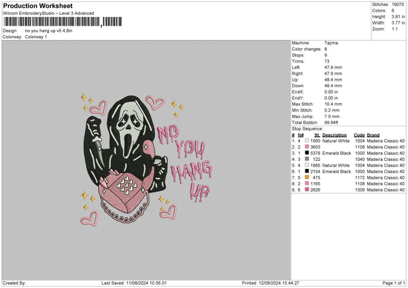Image resolution: width=408 pixels, height=288 pixels.
Task: Click the Machine value Tajima
Action: [332, 42]
